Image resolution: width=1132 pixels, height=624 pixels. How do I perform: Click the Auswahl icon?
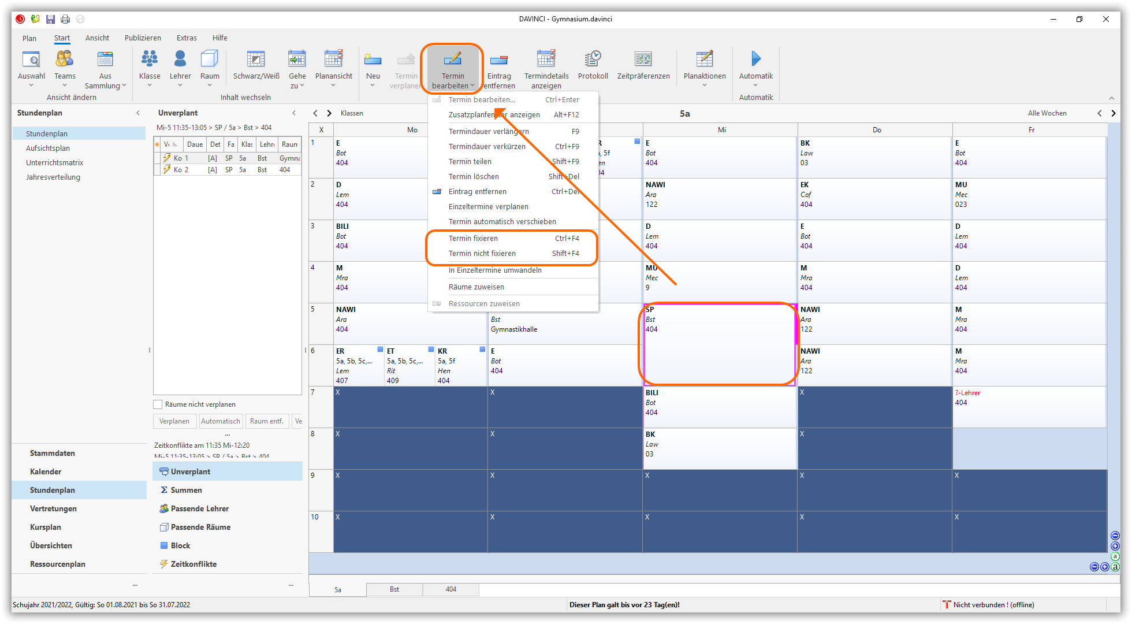[x=31, y=59]
